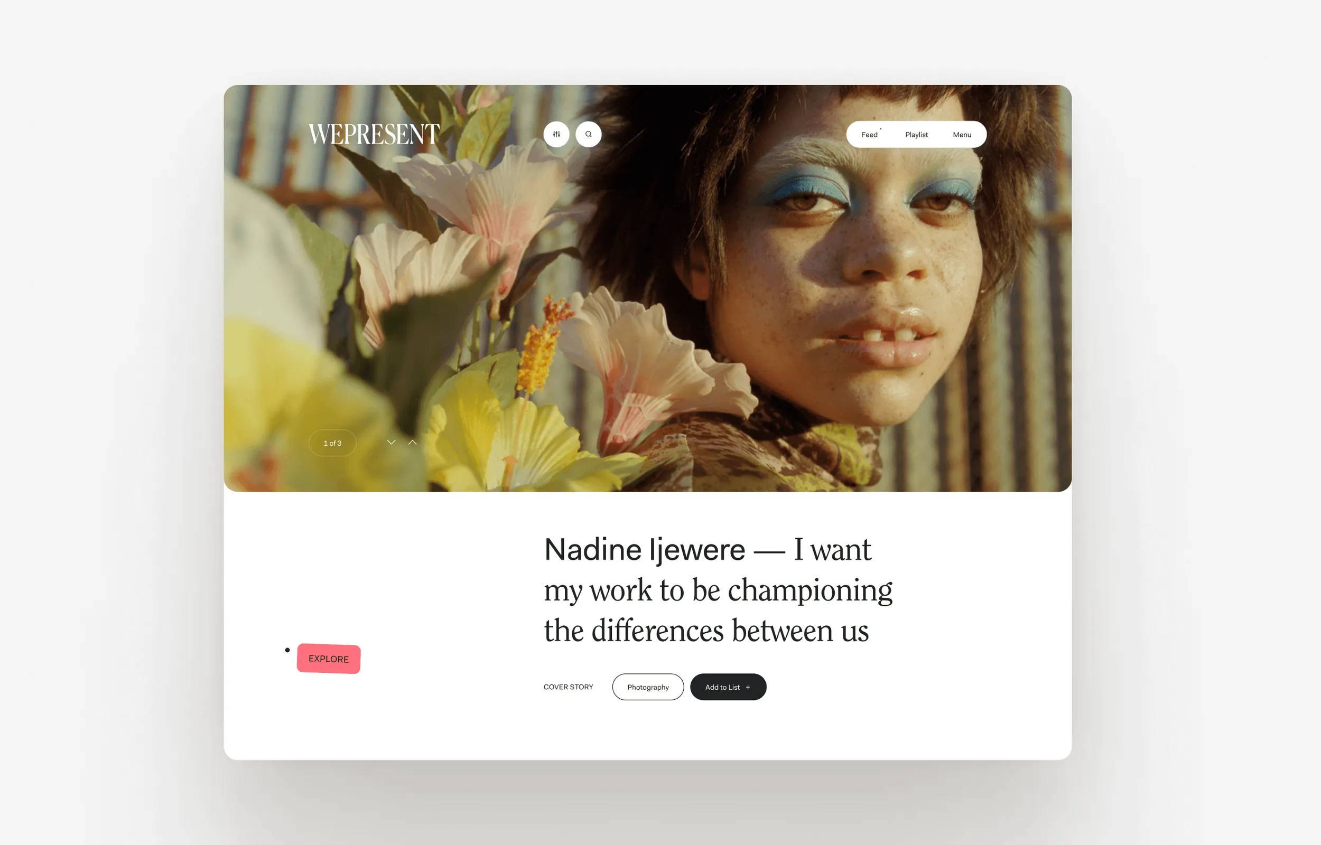1321x845 pixels.
Task: Click the COVER STORY label
Action: pos(568,687)
